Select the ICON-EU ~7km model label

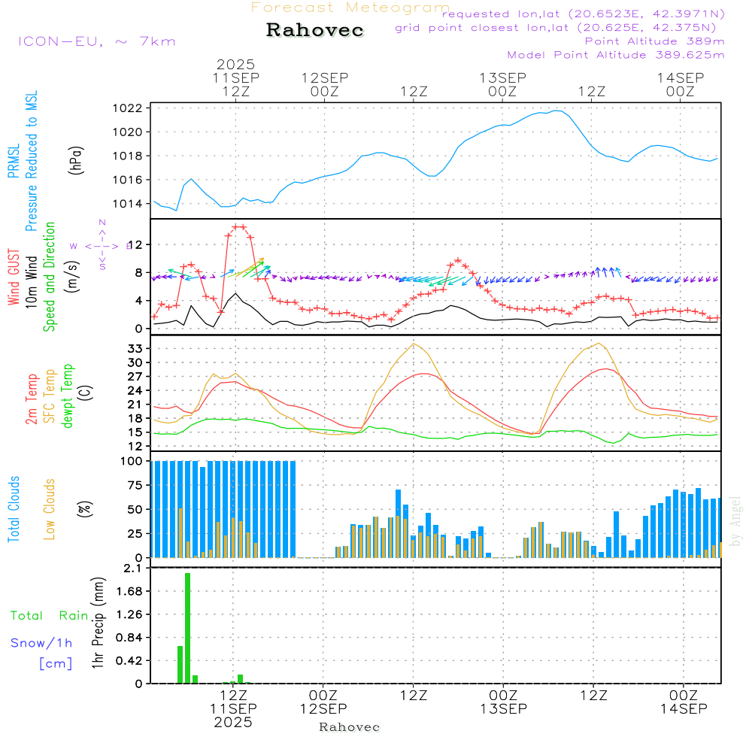point(96,41)
